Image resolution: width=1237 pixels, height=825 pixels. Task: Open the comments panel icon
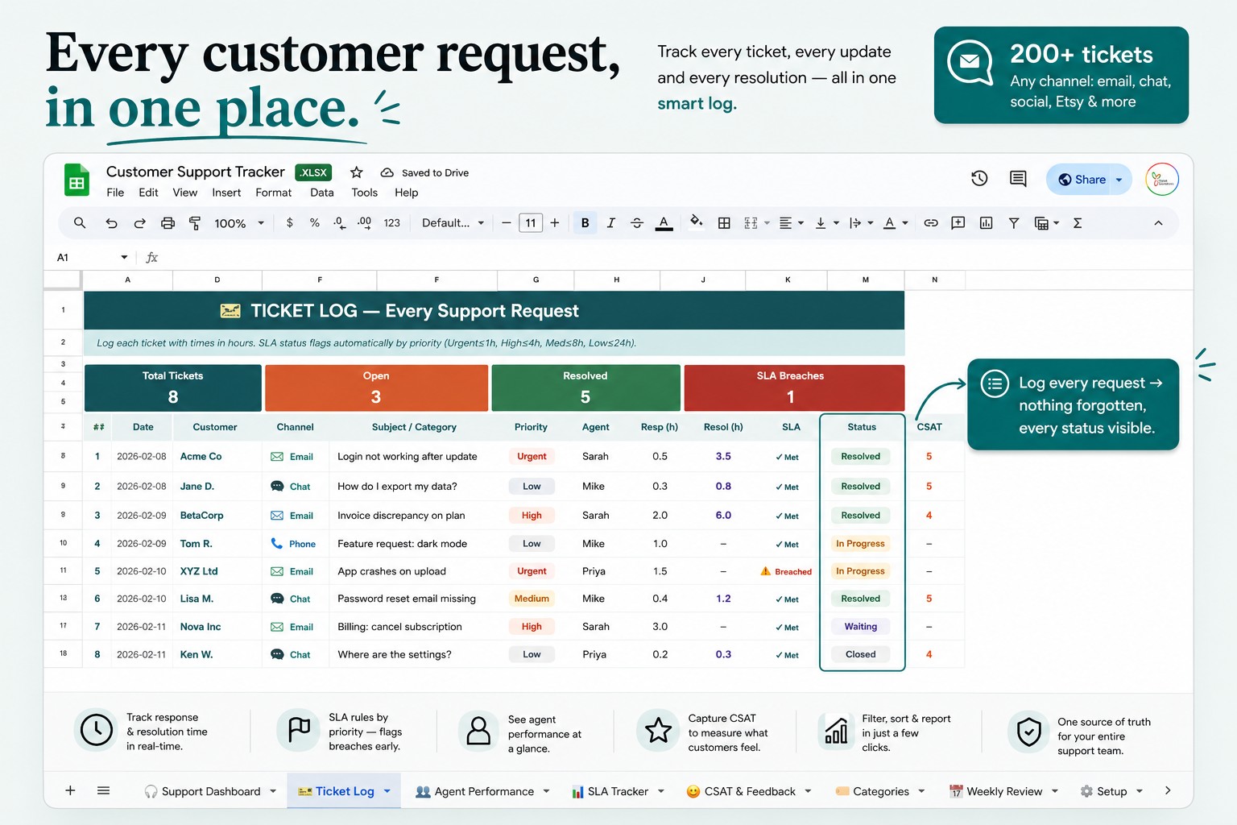tap(1018, 179)
